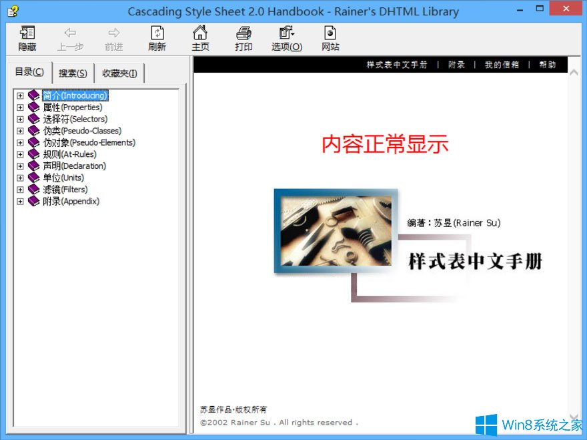
Task: Click the 样式表中文手册 large title text
Action: point(476,261)
